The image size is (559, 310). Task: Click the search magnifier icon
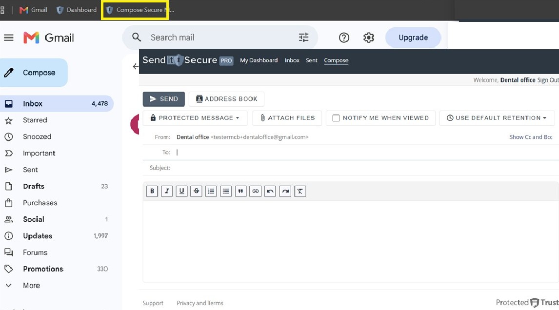[x=137, y=37]
